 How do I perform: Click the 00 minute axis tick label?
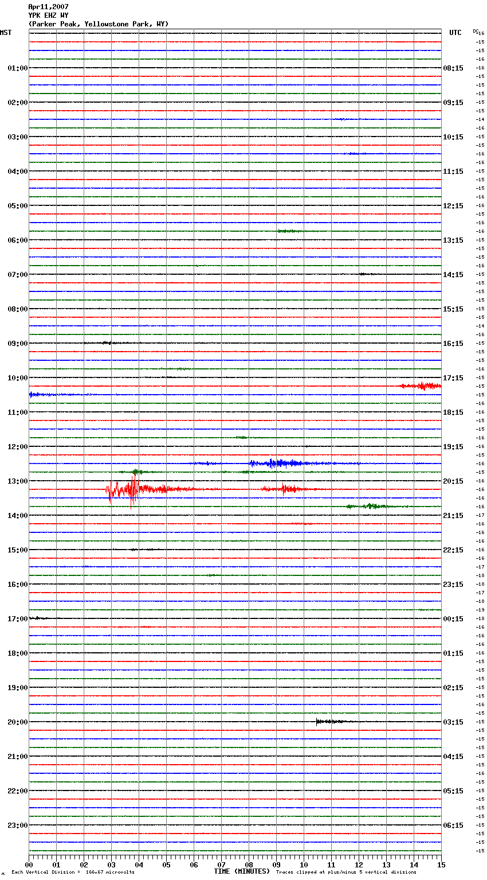(x=29, y=865)
